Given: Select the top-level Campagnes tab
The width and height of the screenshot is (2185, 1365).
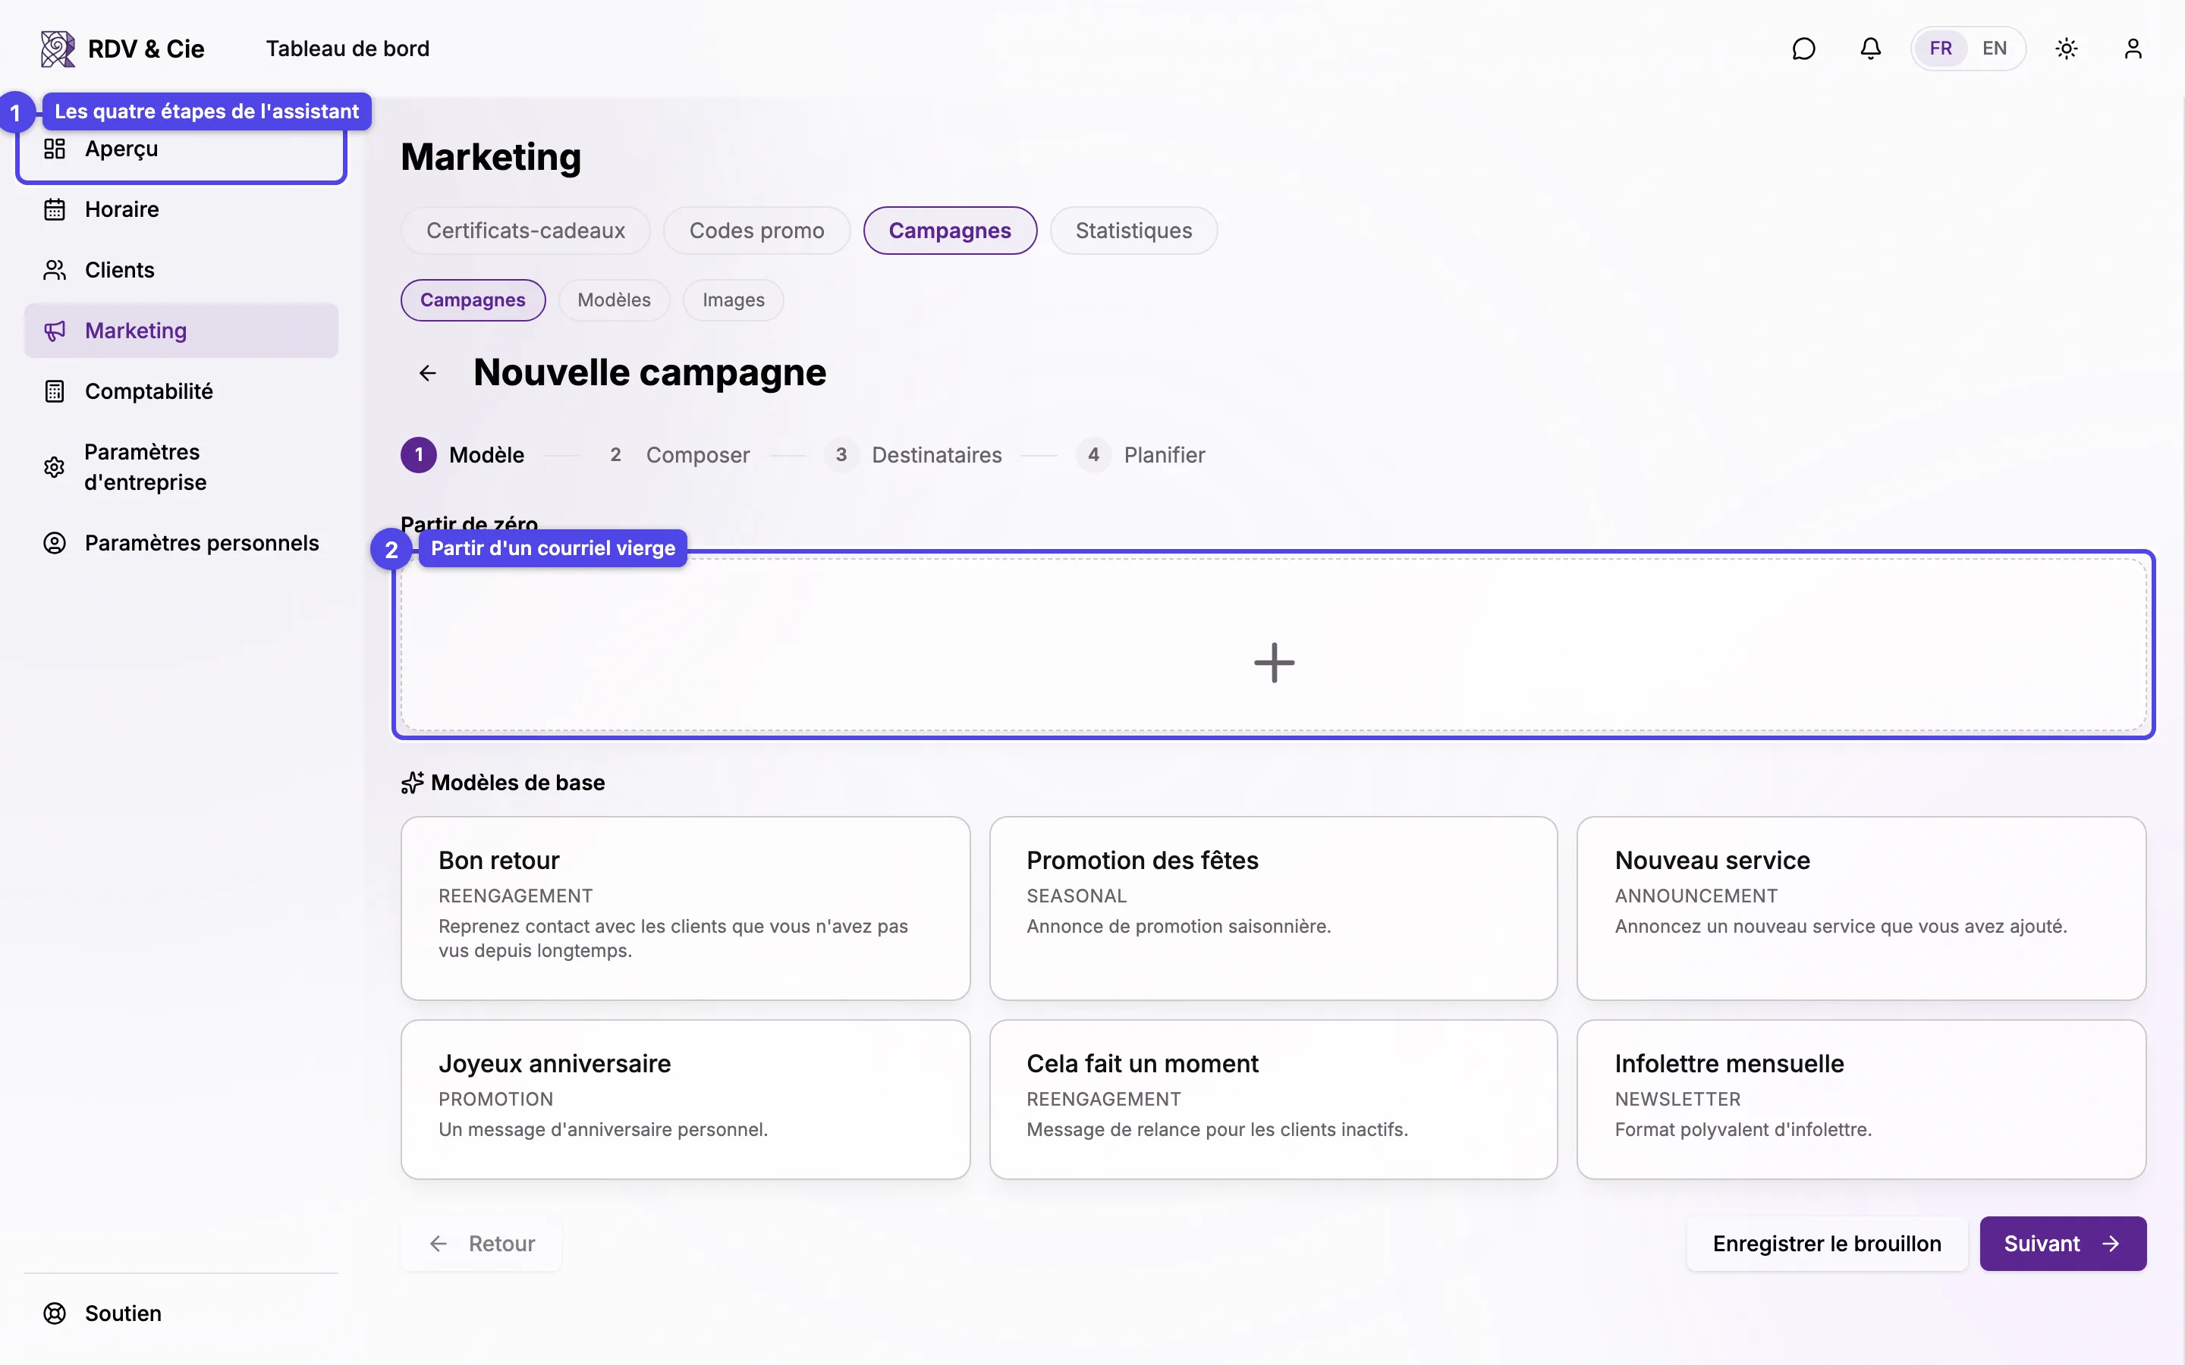Looking at the screenshot, I should [x=950, y=231].
